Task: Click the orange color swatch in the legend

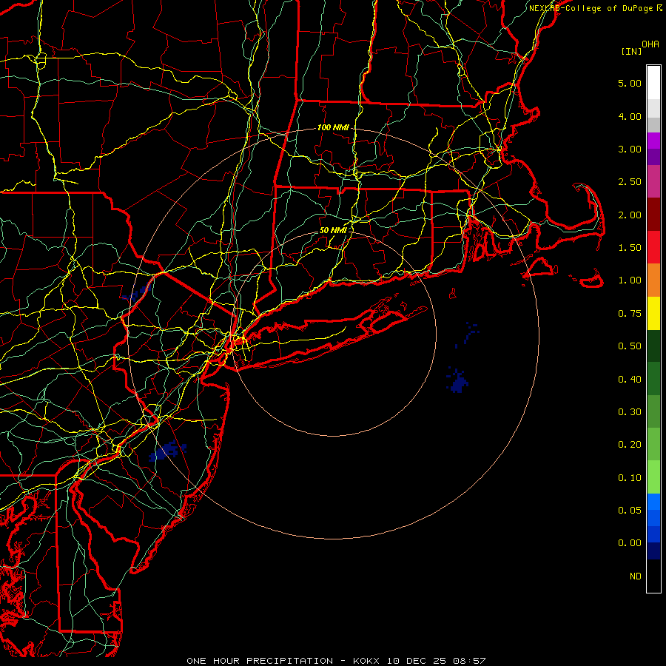Action: point(653,280)
